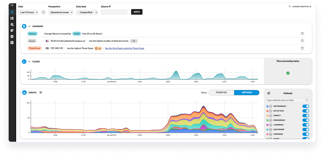Open the hosts sorted by Threat Score link
The width and height of the screenshot is (324, 156).
pyautogui.click(x=124, y=48)
